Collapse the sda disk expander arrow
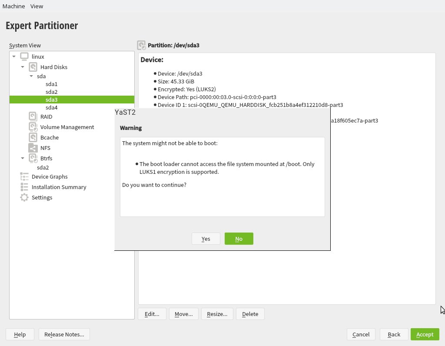This screenshot has height=346, width=445. (x=31, y=76)
